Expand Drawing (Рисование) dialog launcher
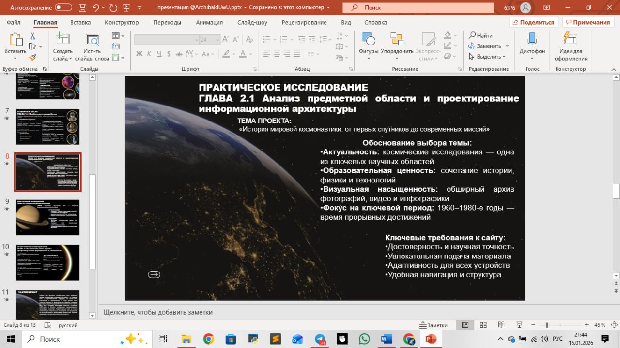 tap(459, 69)
